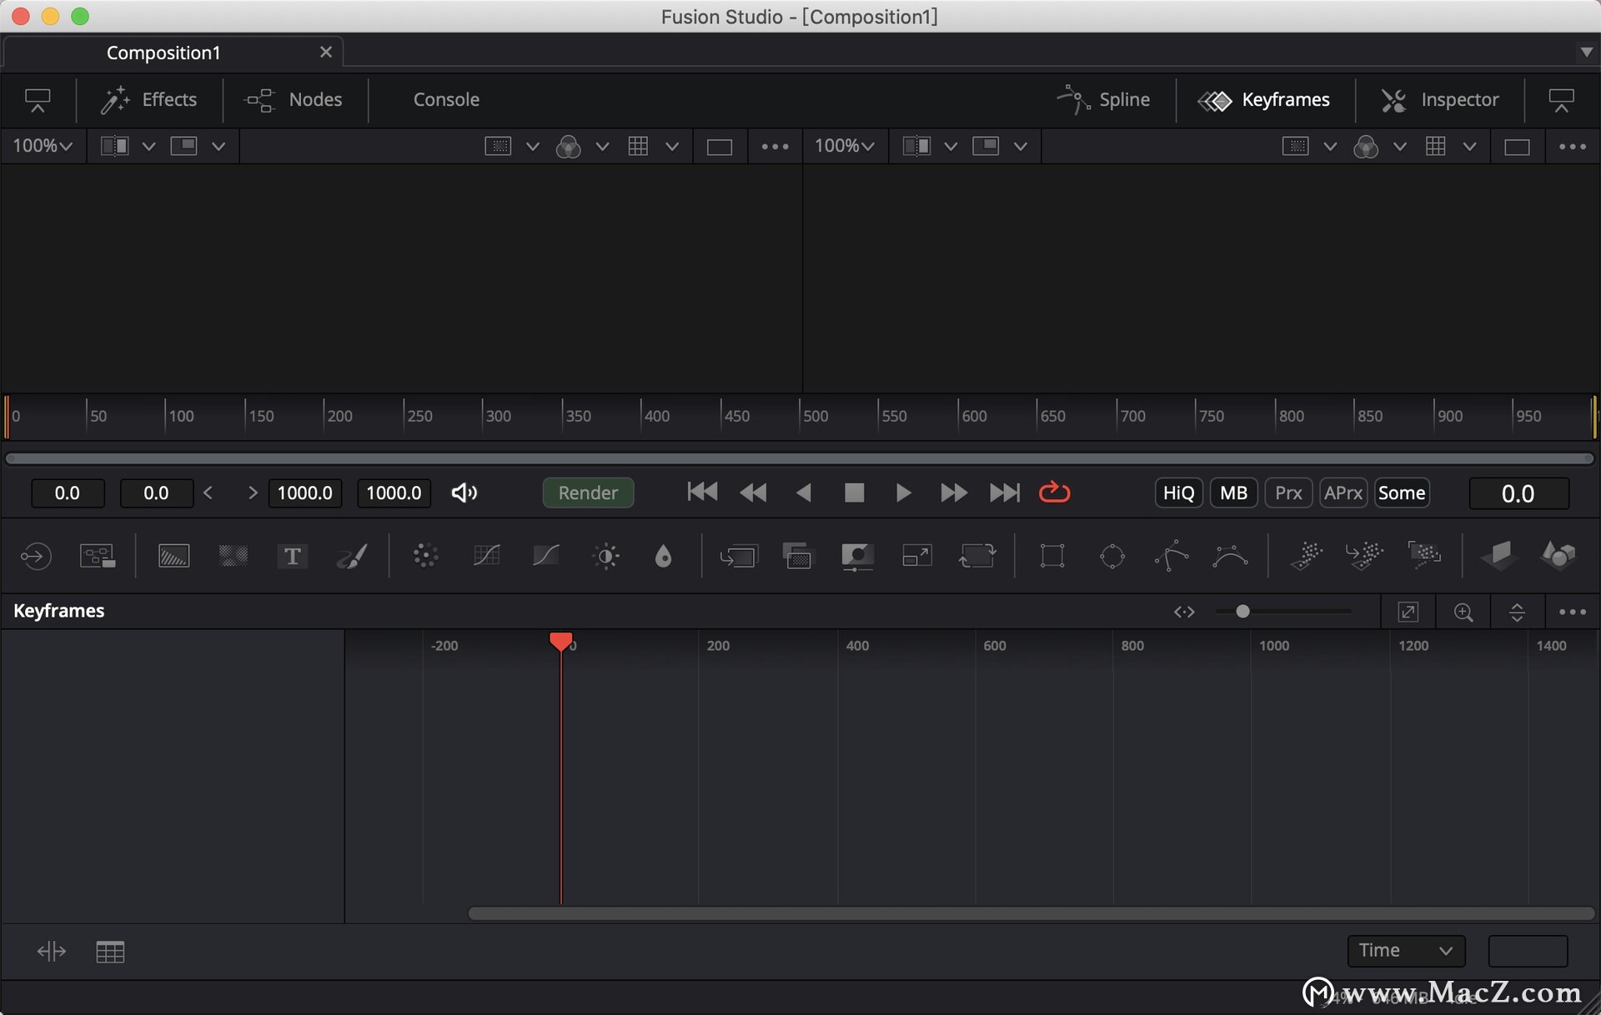The image size is (1601, 1015).
Task: Add the Matte Control tool
Action: tap(857, 556)
